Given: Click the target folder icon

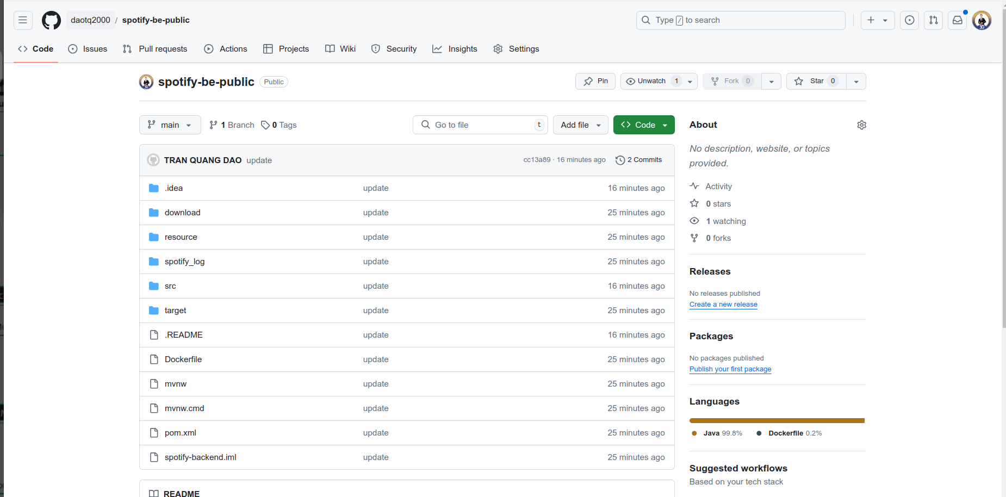Looking at the screenshot, I should pyautogui.click(x=154, y=310).
